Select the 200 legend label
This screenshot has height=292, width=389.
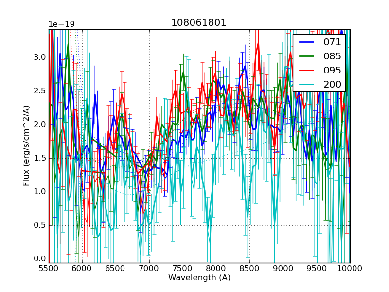(332, 84)
